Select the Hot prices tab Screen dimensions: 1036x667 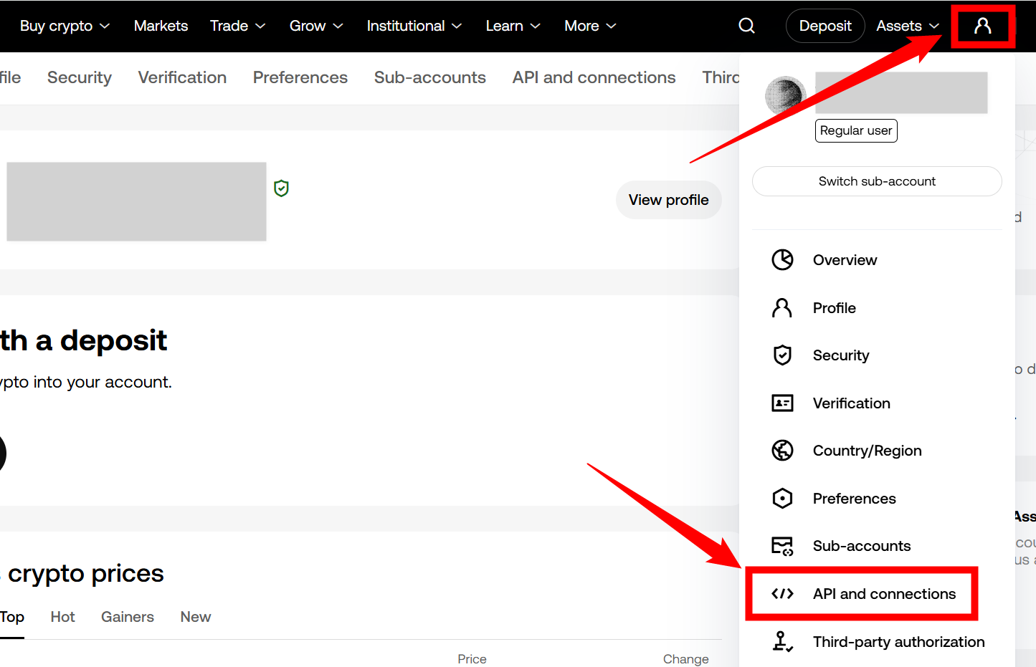(63, 617)
